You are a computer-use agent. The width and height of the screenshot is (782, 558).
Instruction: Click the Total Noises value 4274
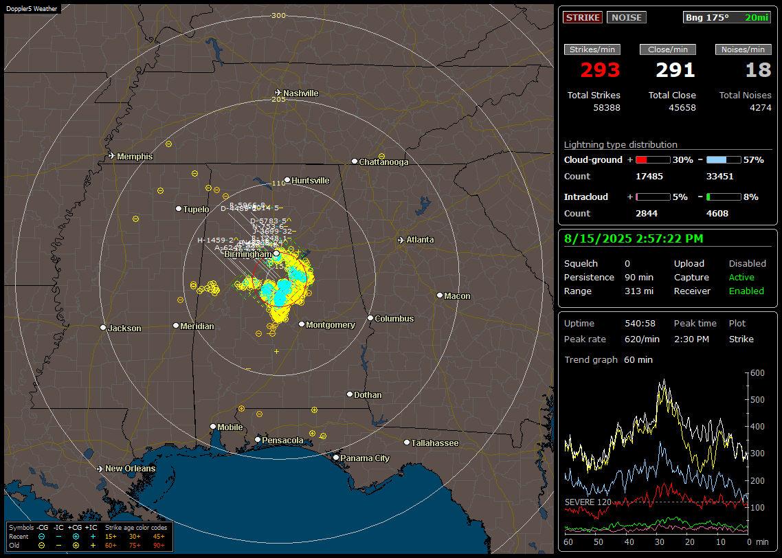pos(761,108)
